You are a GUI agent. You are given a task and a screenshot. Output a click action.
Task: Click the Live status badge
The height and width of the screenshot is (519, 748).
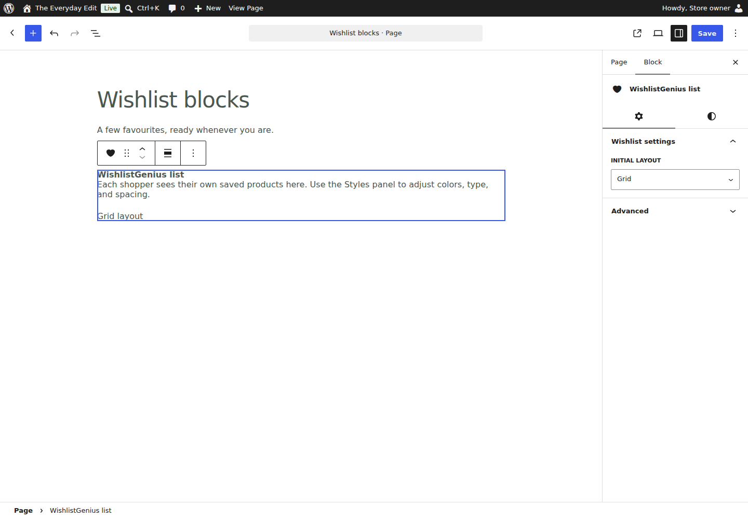point(110,8)
